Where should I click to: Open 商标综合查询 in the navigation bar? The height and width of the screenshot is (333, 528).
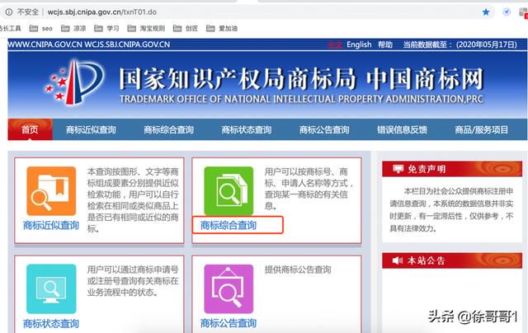pos(168,129)
